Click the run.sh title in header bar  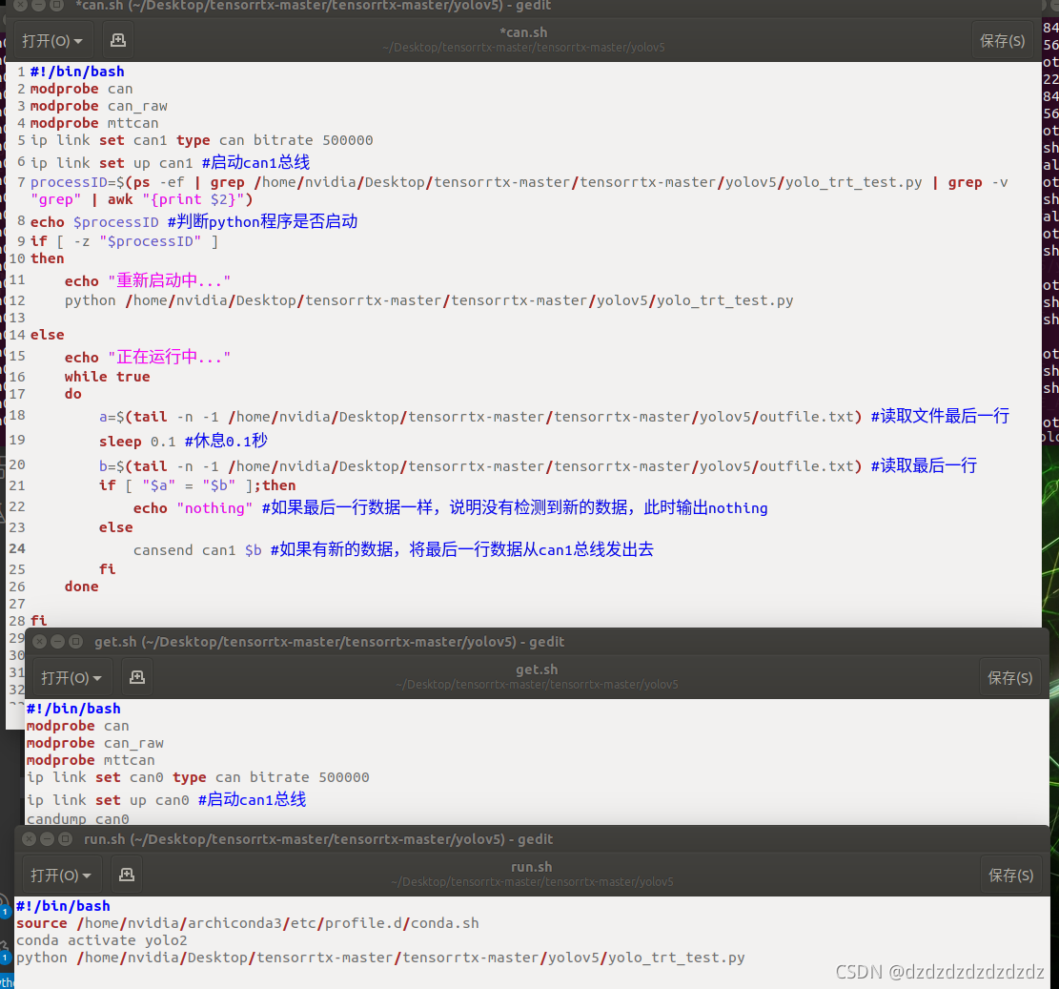pos(532,866)
